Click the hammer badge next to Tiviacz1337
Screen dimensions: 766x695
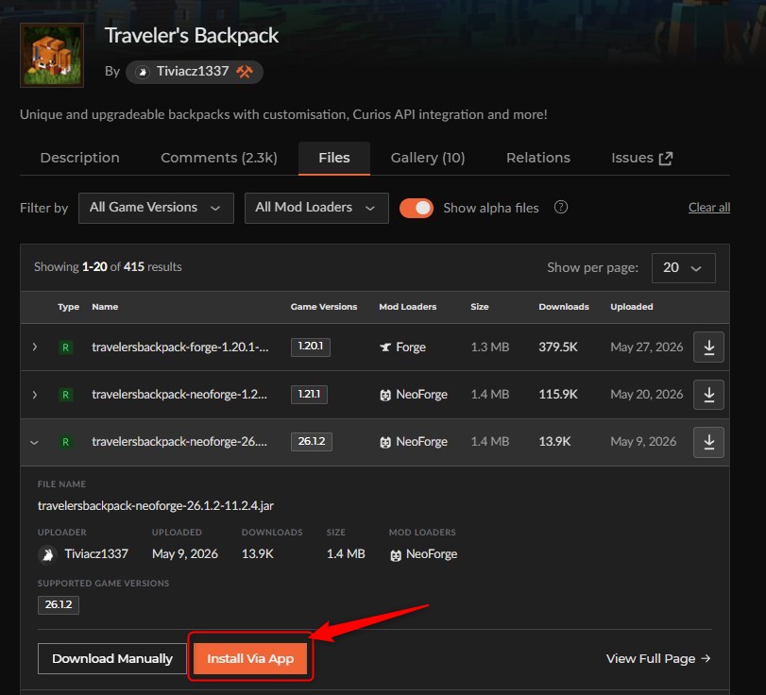coord(245,72)
